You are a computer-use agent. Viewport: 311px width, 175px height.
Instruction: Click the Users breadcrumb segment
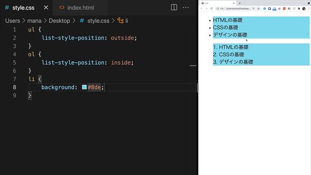(13, 20)
